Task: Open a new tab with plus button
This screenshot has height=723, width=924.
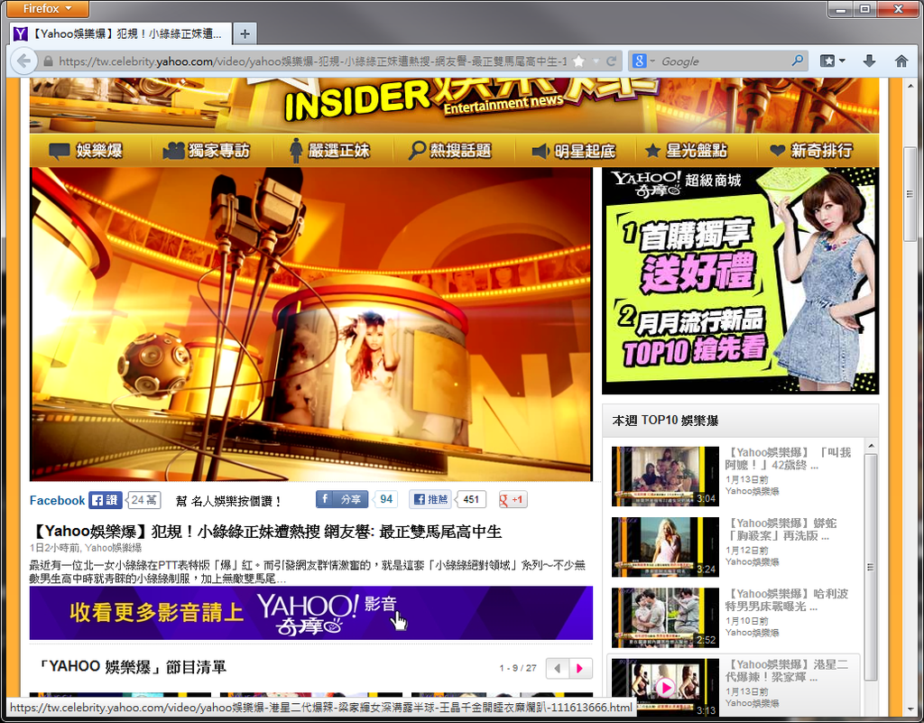Action: coord(245,33)
